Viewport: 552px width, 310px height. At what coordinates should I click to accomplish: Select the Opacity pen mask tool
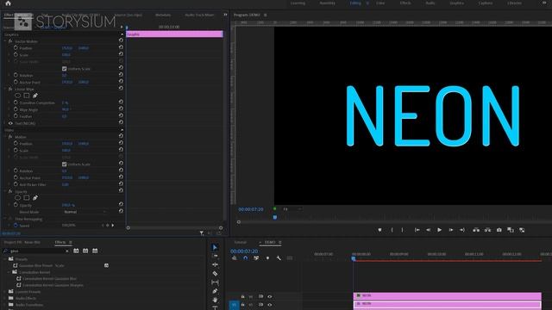coord(35,198)
